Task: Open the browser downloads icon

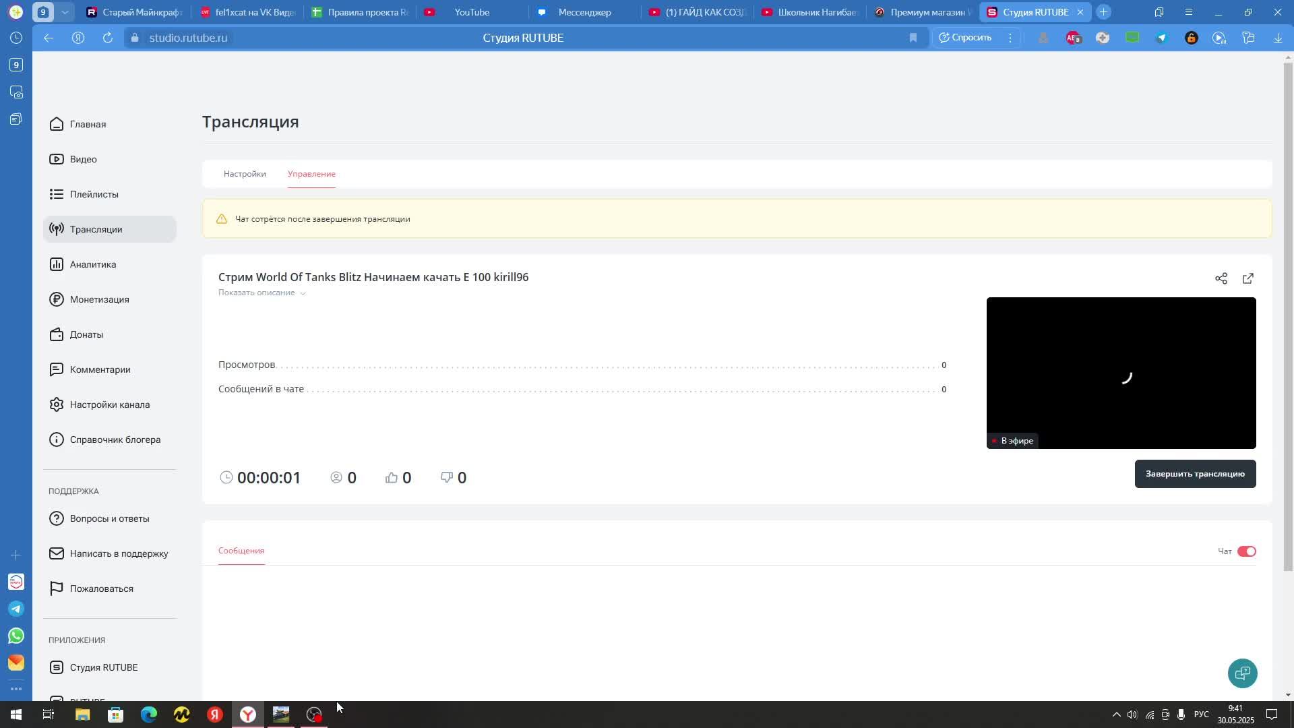Action: coord(1278,38)
